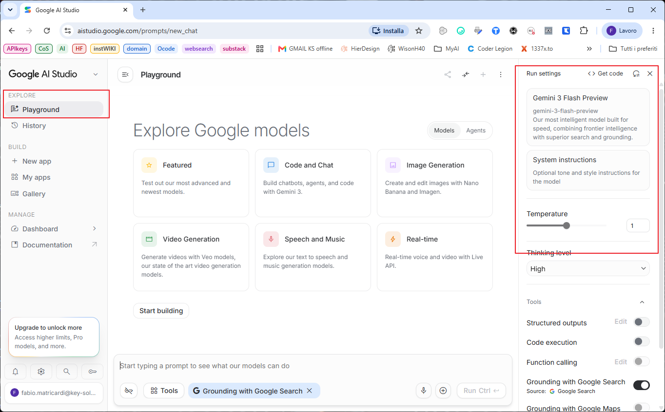
Task: Toggle Structured outputs switch
Action: (x=642, y=322)
